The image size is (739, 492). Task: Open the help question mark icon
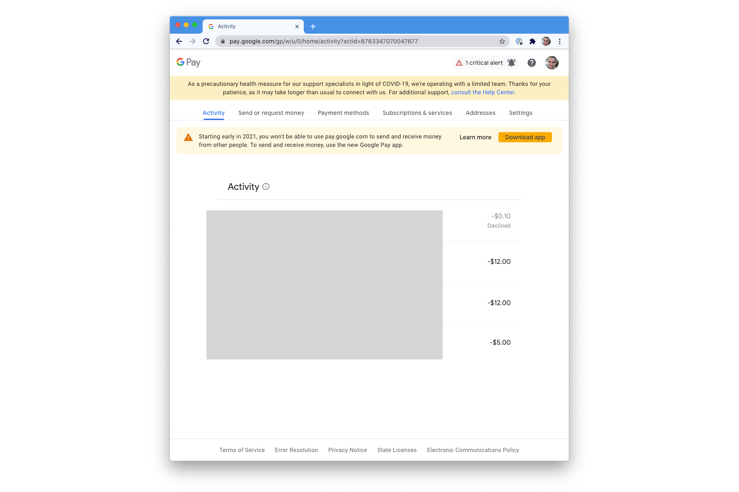(532, 63)
